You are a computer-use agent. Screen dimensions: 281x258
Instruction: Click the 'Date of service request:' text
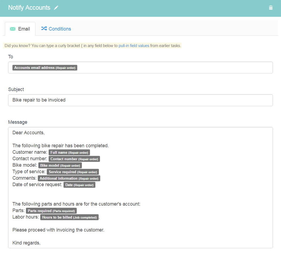pyautogui.click(x=37, y=185)
